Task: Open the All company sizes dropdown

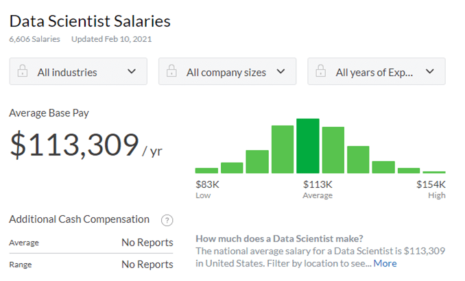Action: 227,72
